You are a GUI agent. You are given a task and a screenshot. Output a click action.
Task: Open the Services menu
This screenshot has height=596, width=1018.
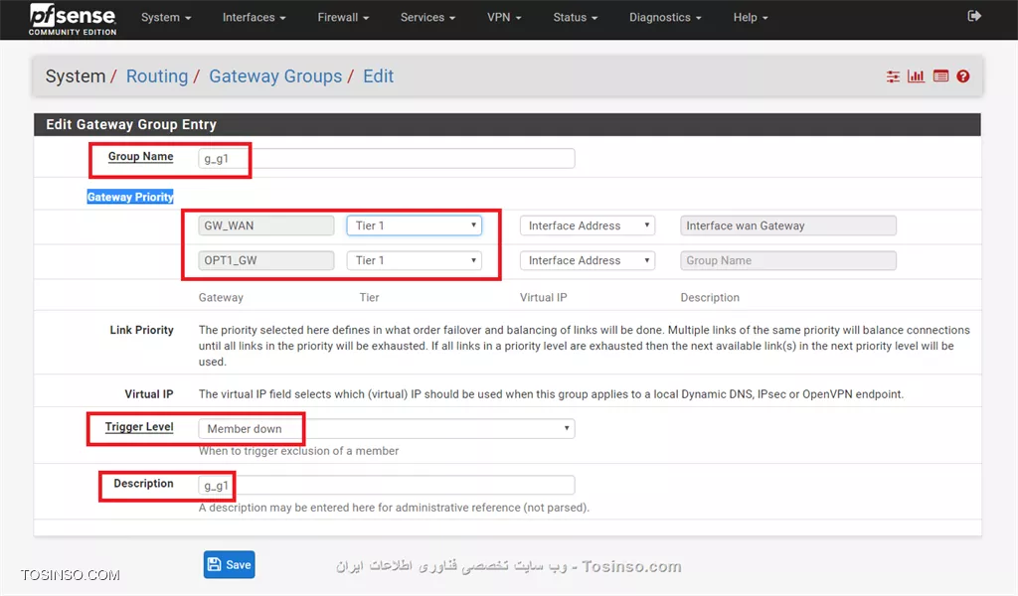coord(427,18)
